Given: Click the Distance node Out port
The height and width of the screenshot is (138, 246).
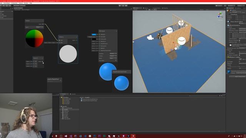Looking at the screenshot, I should click(x=76, y=40).
